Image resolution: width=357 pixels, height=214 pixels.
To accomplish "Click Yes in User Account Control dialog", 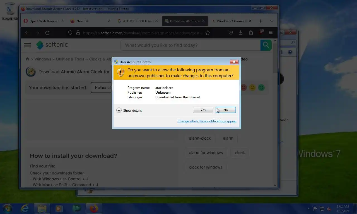I will point(203,110).
